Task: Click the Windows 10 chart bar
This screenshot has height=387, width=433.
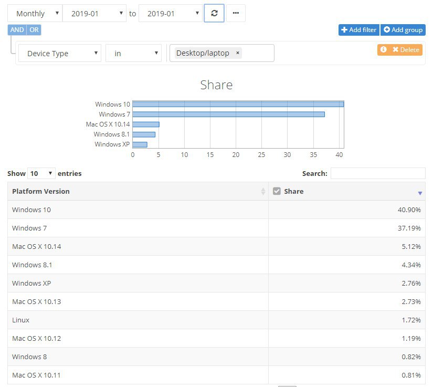Action: pos(238,104)
